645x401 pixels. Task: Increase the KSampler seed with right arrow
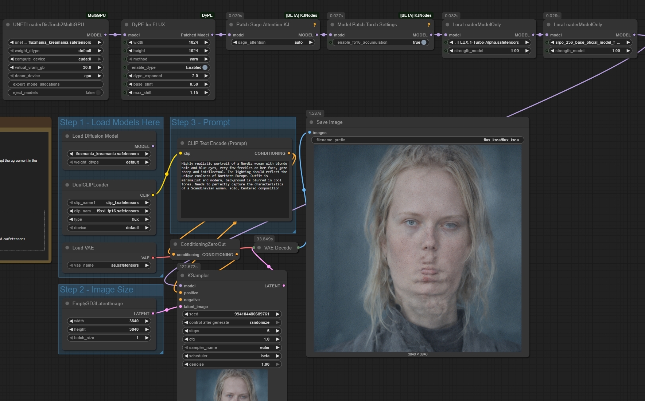pyautogui.click(x=277, y=314)
